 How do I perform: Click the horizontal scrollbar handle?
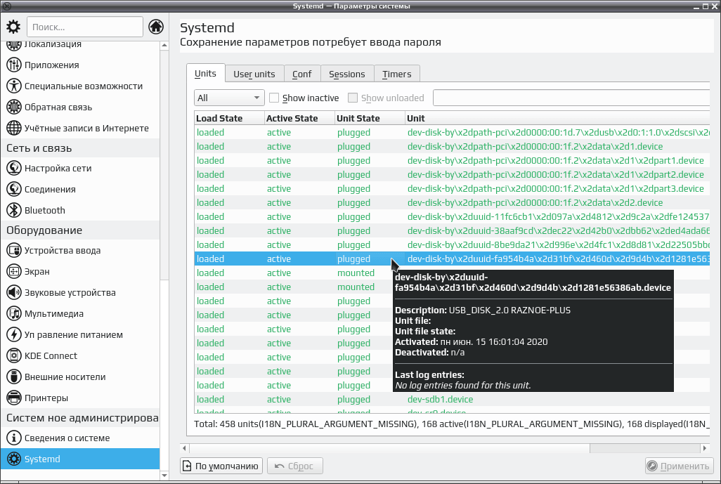pyautogui.click(x=389, y=448)
